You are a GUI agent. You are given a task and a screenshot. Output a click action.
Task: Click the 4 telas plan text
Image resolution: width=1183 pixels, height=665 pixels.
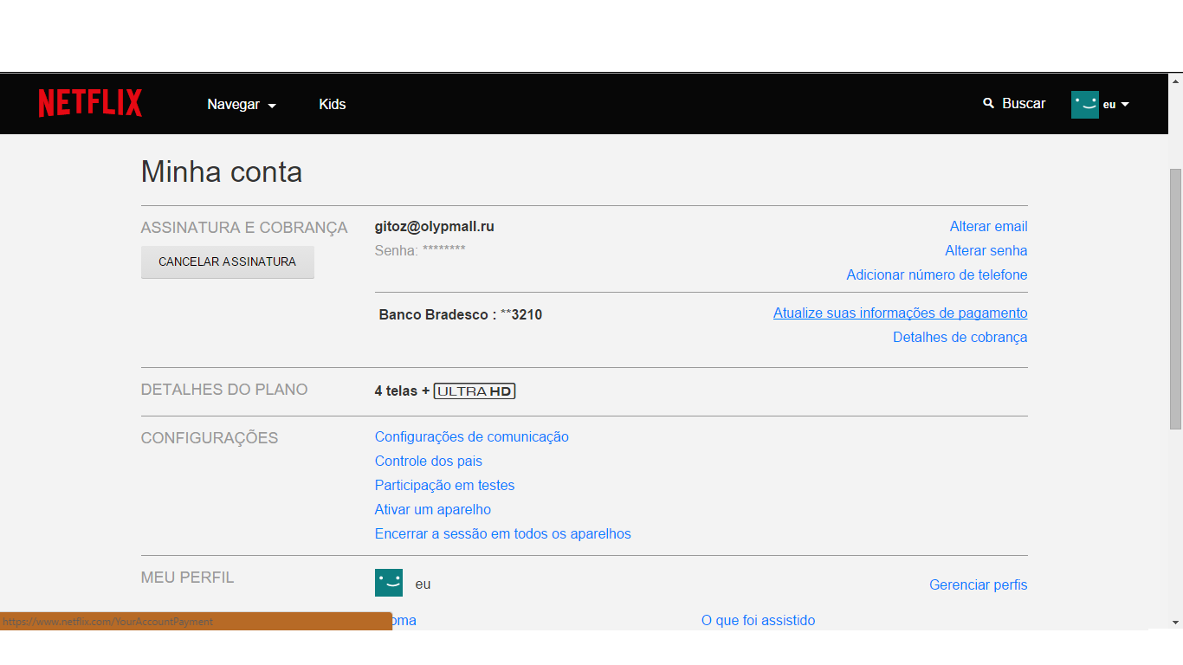click(402, 391)
